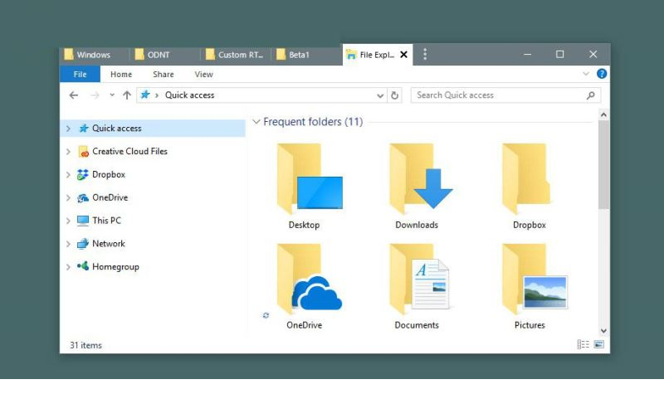Open the Pictures folder icon
The width and height of the screenshot is (664, 394).
click(x=530, y=282)
